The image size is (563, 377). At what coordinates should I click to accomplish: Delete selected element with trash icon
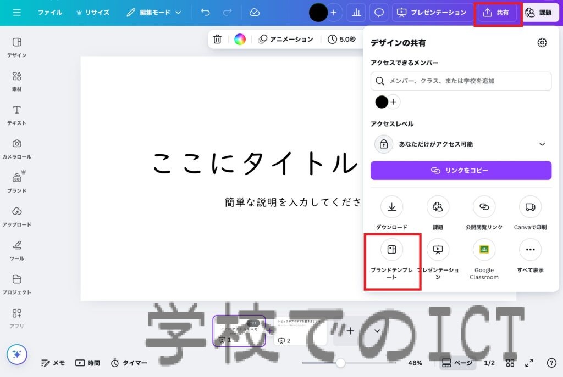(x=218, y=39)
